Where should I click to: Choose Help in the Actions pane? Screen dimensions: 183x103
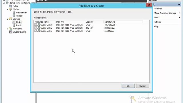(x=156, y=26)
